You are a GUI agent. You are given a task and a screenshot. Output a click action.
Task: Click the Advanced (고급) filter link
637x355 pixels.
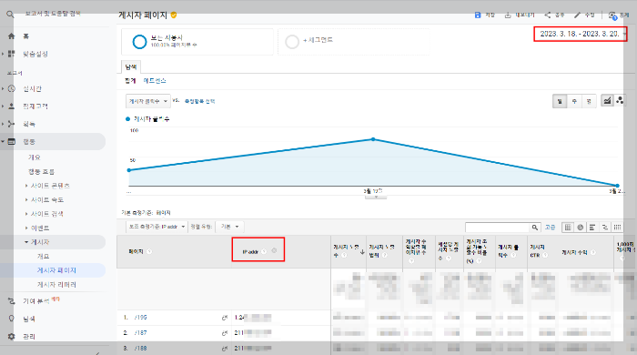(x=550, y=227)
